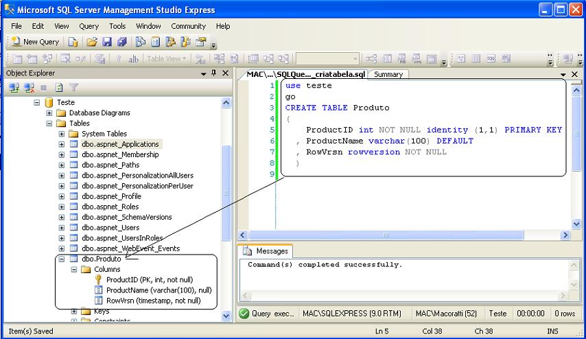Toggle Object Explorer auto-hide pin
Viewport: 586px width, 339px height.
pos(214,73)
